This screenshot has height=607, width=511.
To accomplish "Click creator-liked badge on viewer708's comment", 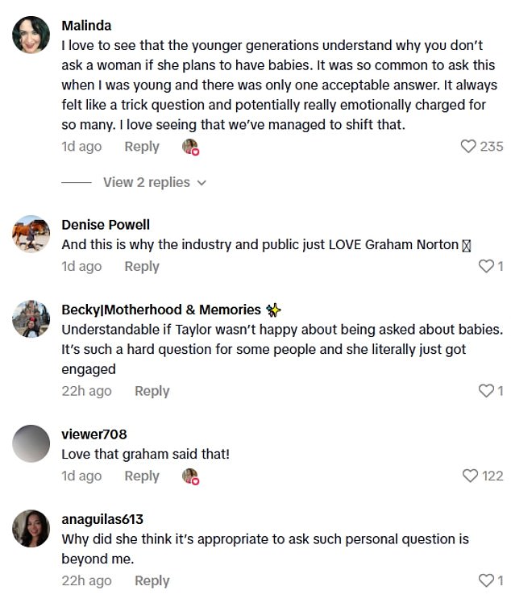I will [190, 476].
